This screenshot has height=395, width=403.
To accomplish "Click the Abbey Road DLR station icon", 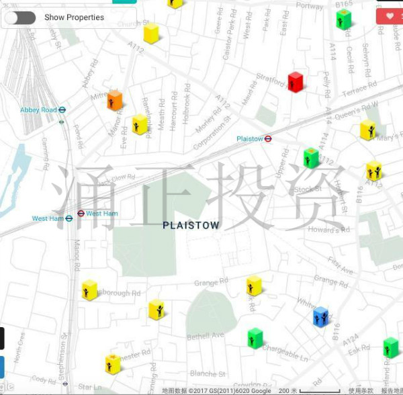I will pos(62,110).
